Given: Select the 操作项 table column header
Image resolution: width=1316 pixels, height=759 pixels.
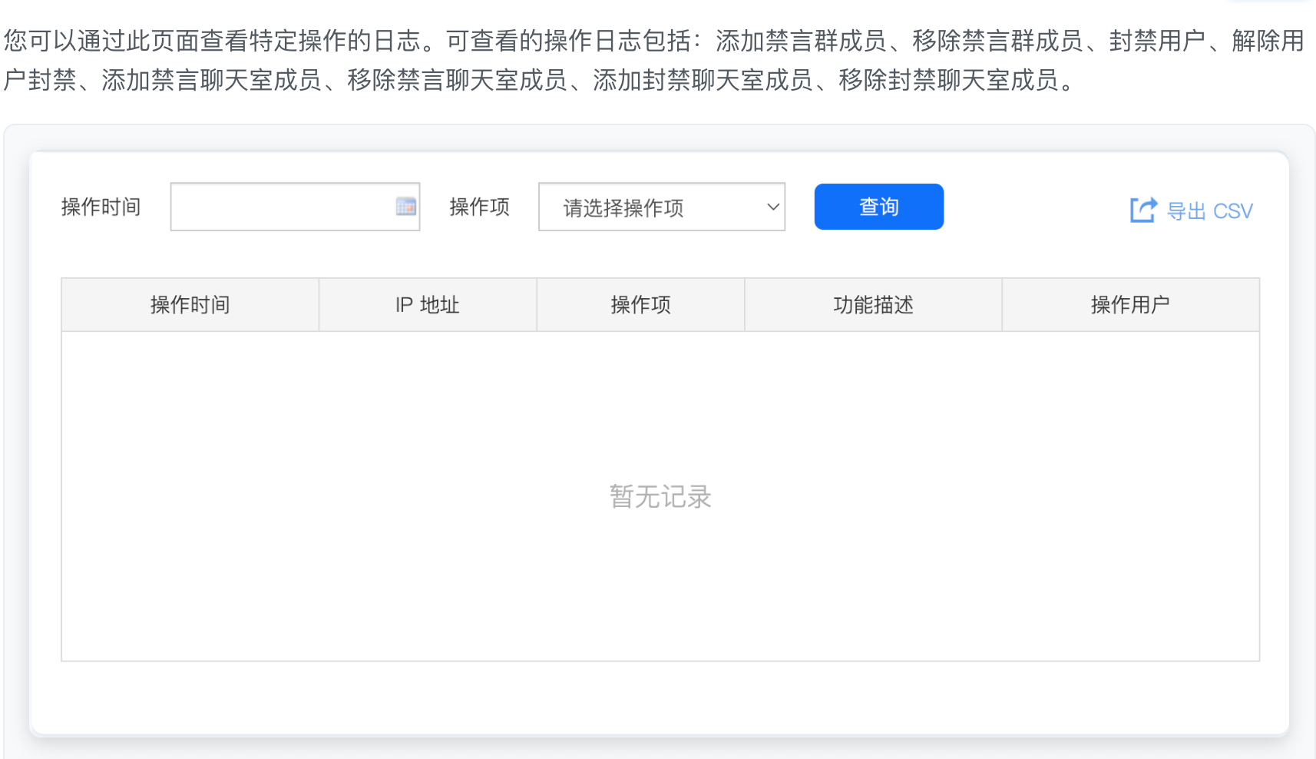Looking at the screenshot, I should 640,305.
